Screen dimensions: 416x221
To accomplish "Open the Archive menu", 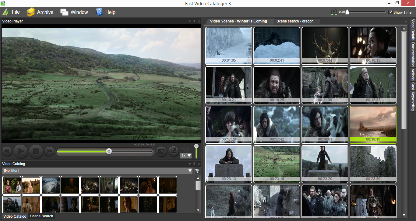I will click(x=40, y=12).
